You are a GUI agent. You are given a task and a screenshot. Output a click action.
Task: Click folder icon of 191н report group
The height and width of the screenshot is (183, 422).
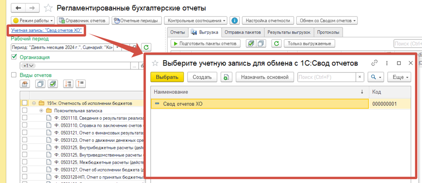pos(41,103)
